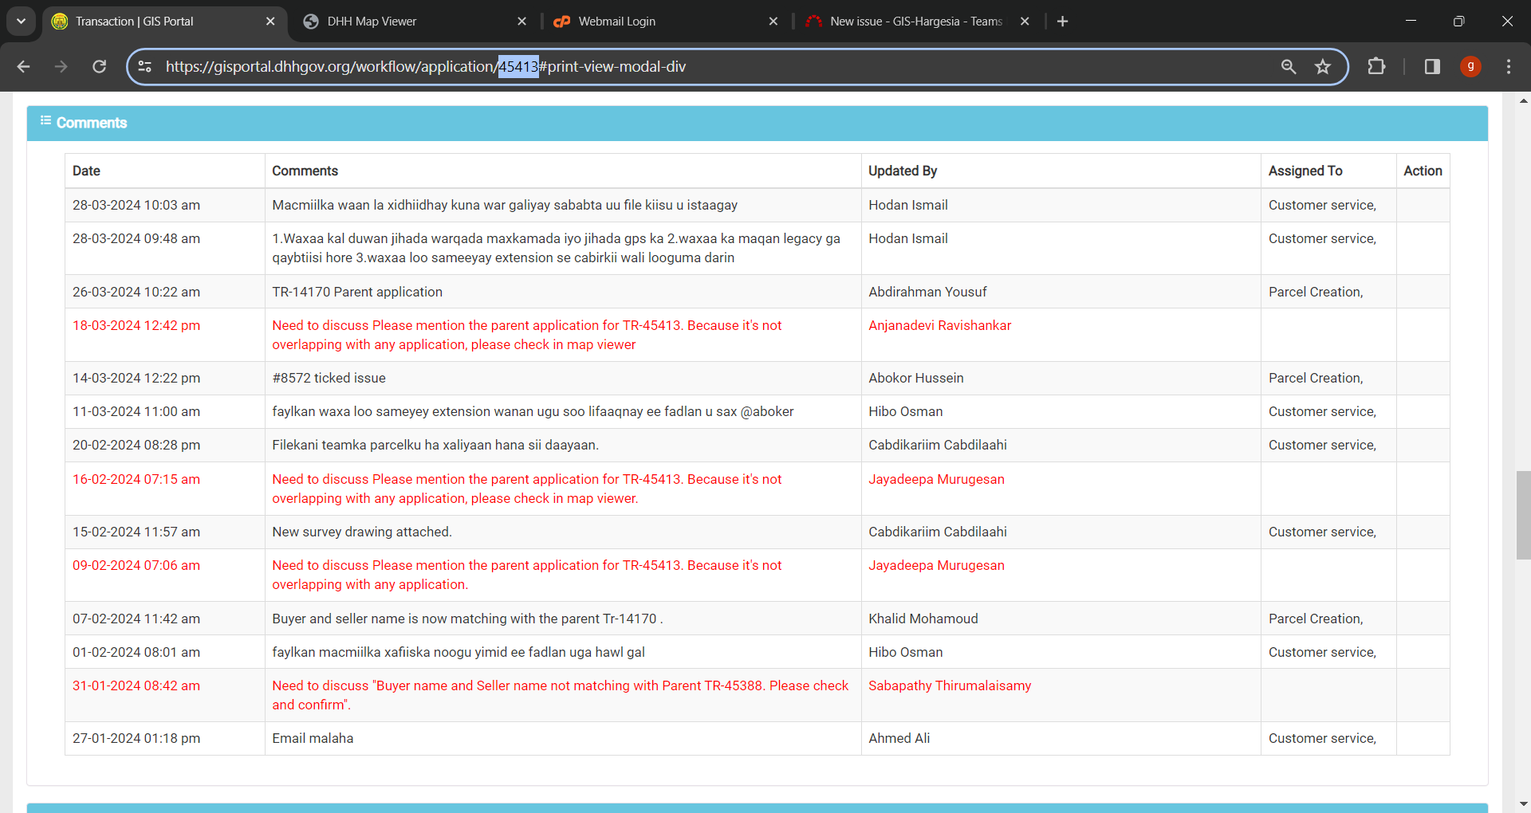The image size is (1531, 813).
Task: Open the tab search dropdown arrow
Action: 22,22
